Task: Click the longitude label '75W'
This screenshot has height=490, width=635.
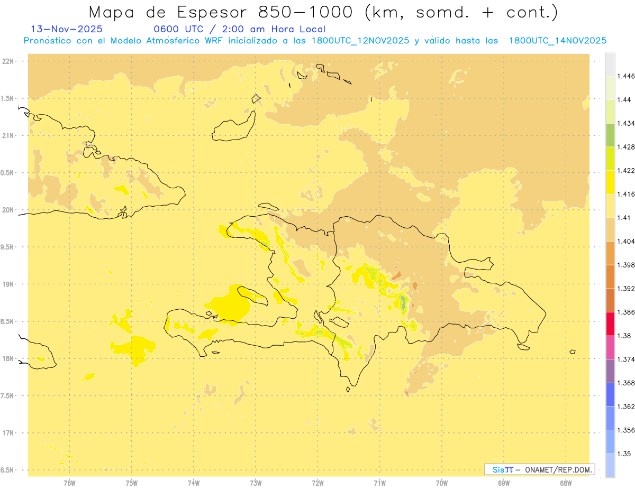Action: click(x=132, y=483)
